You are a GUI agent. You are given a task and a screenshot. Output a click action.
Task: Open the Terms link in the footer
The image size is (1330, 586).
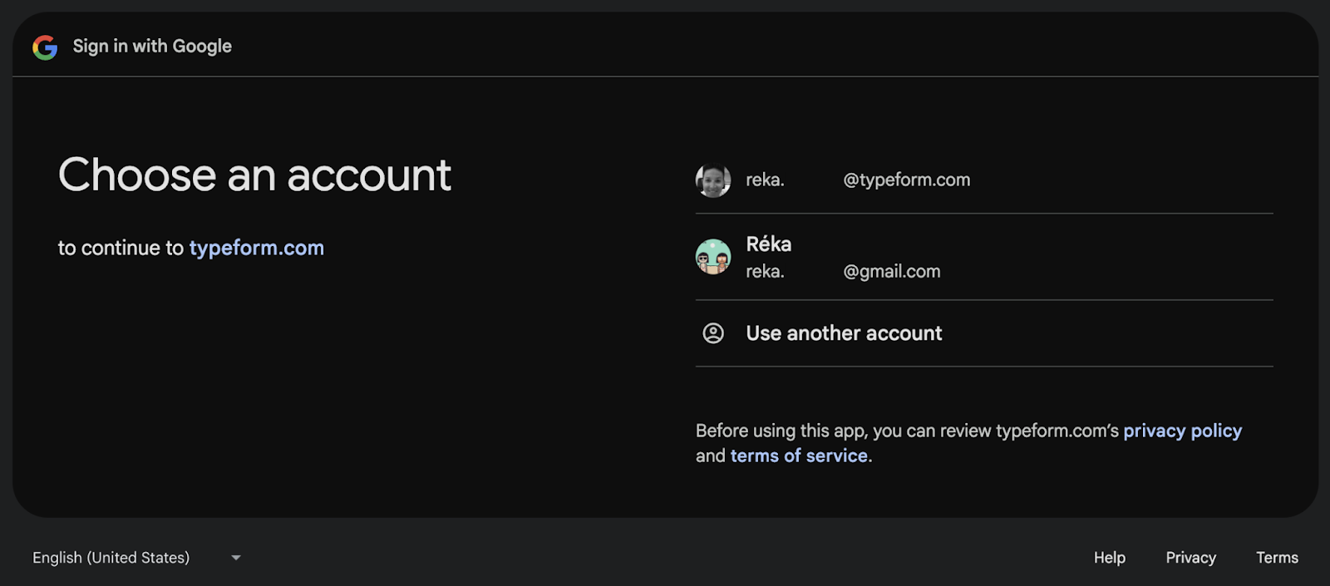(x=1277, y=558)
